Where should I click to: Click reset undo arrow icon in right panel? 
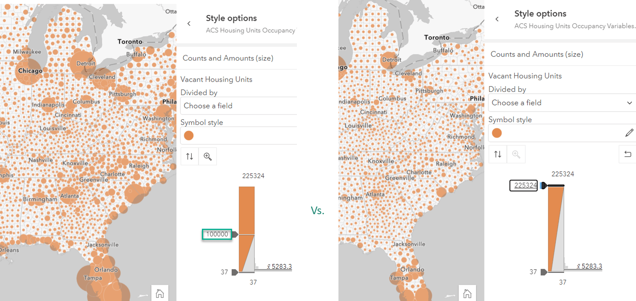click(x=628, y=154)
